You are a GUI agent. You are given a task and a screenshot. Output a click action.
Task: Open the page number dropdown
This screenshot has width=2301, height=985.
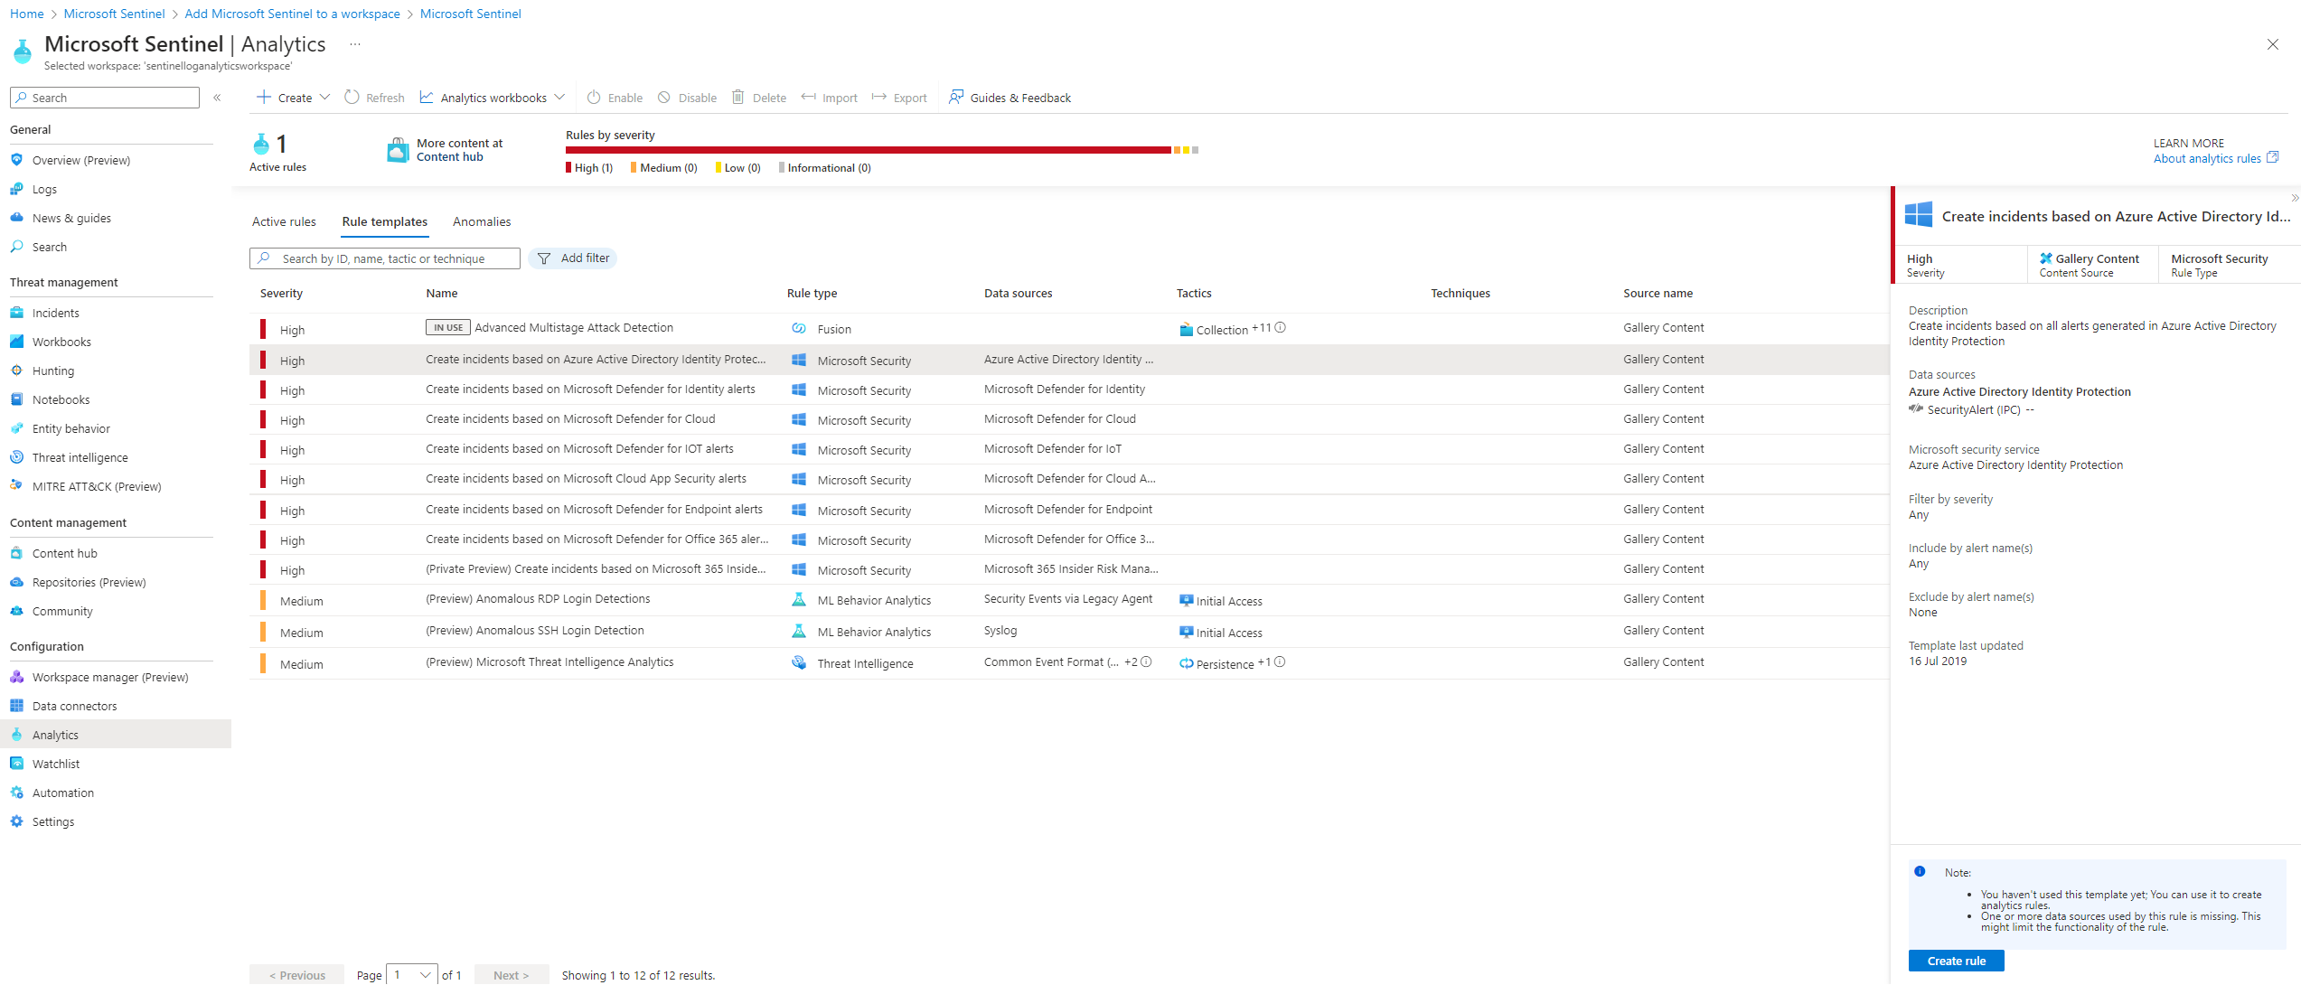pyautogui.click(x=412, y=975)
